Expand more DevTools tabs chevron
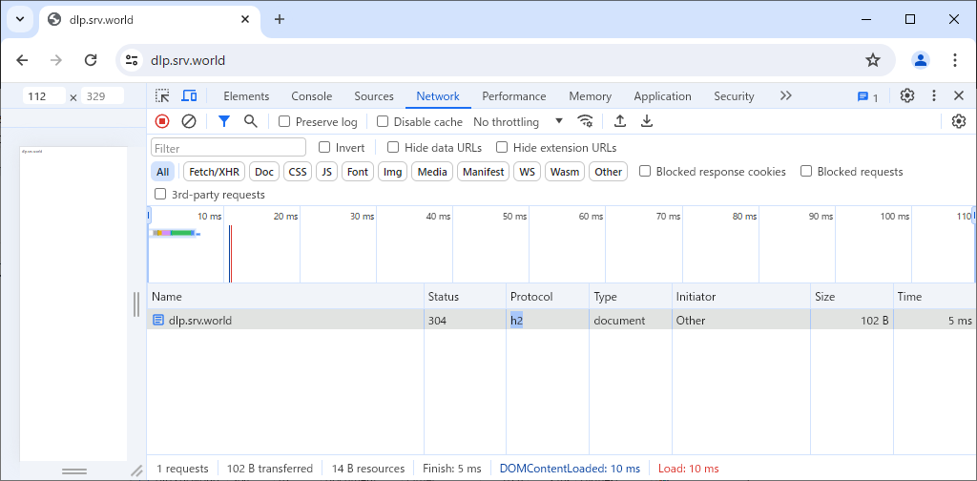This screenshot has height=481, width=977. coord(785,96)
